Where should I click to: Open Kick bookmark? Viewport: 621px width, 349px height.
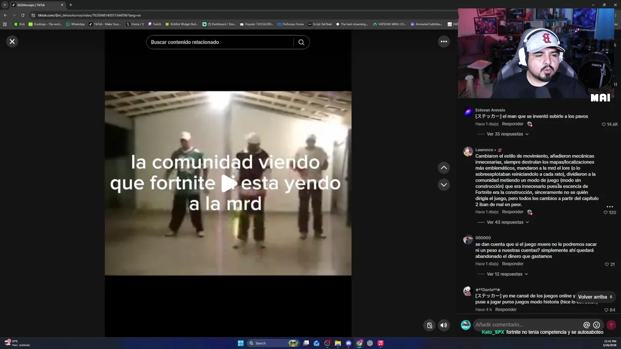[x=19, y=24]
